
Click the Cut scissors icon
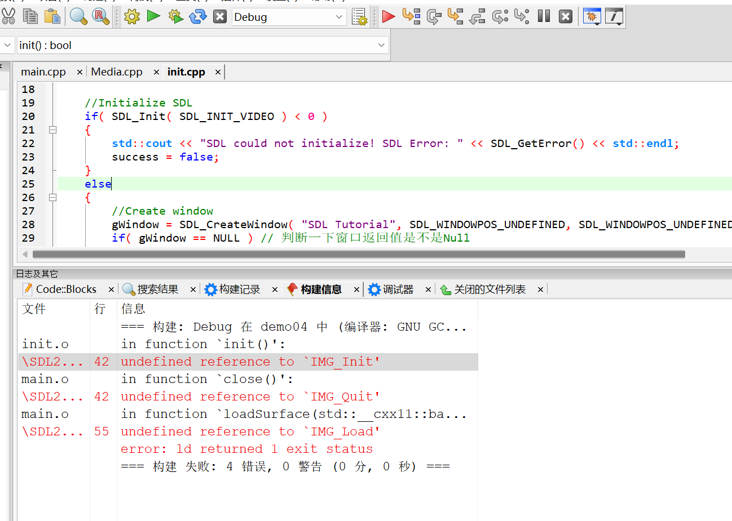pyautogui.click(x=8, y=16)
